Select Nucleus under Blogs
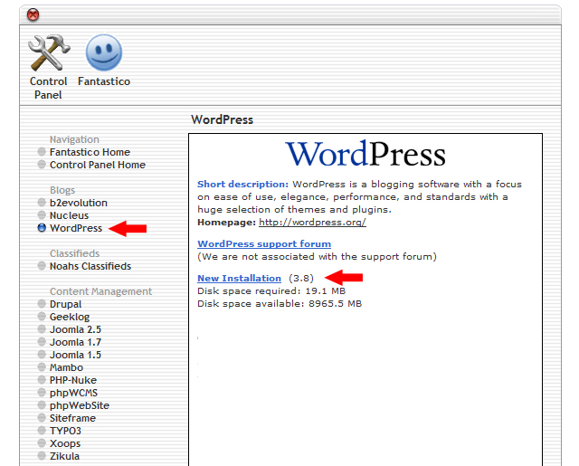 [x=69, y=215]
